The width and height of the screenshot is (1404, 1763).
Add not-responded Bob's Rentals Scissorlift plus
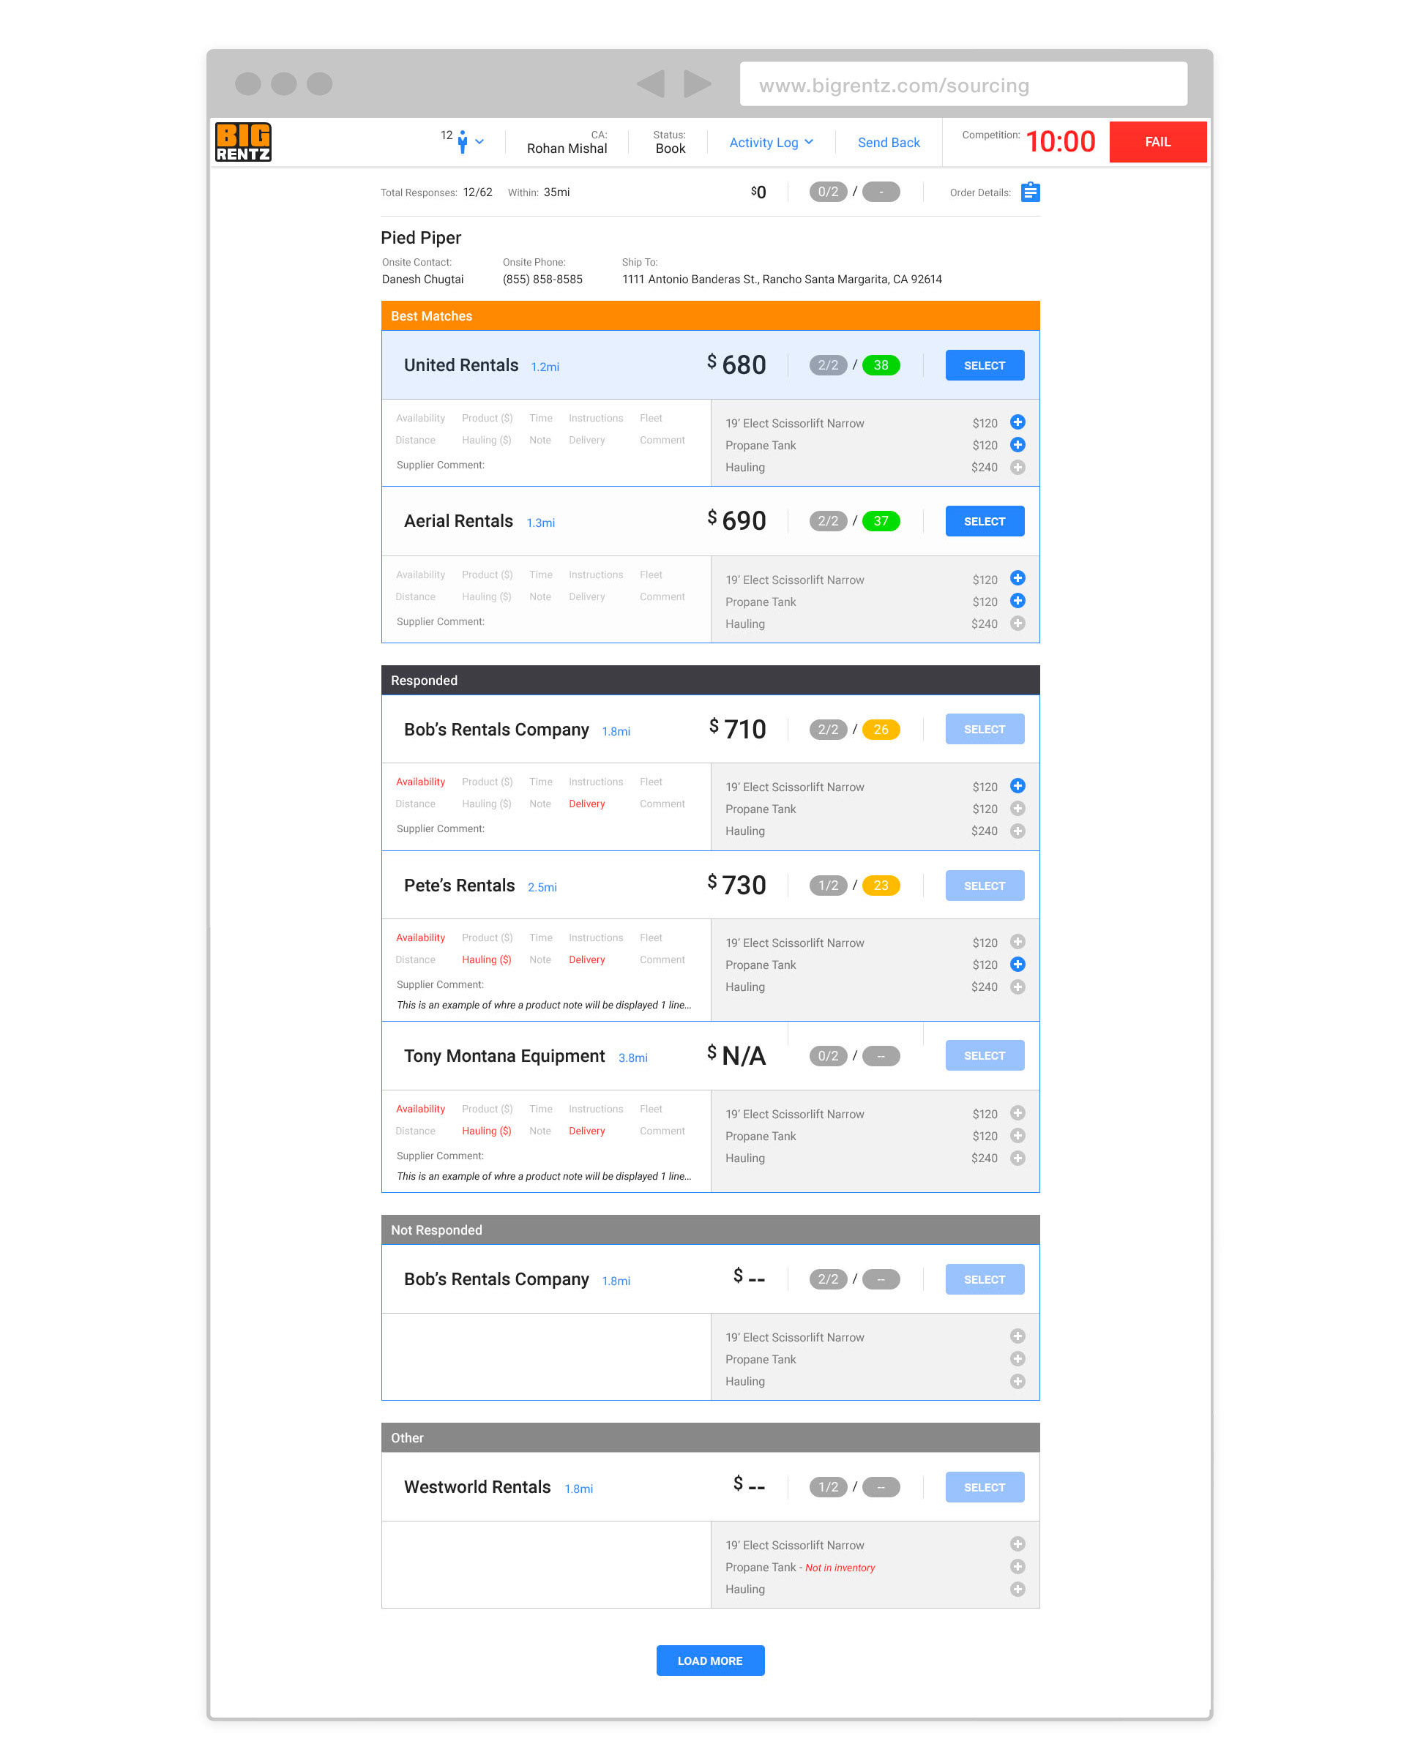[1017, 1336]
